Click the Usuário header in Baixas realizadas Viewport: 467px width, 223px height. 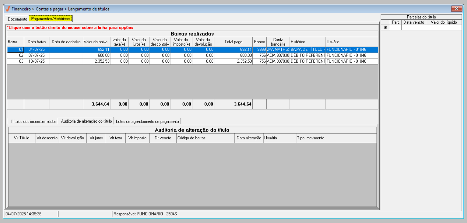[x=351, y=42]
